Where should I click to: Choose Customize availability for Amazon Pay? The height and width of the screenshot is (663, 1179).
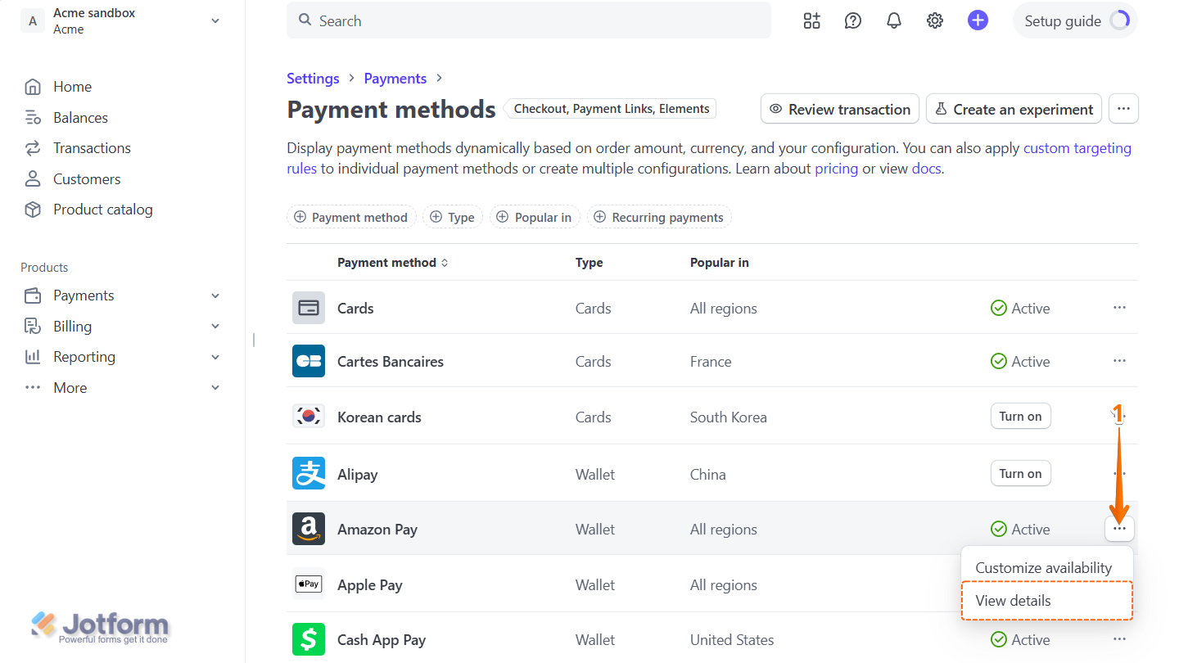(x=1044, y=566)
